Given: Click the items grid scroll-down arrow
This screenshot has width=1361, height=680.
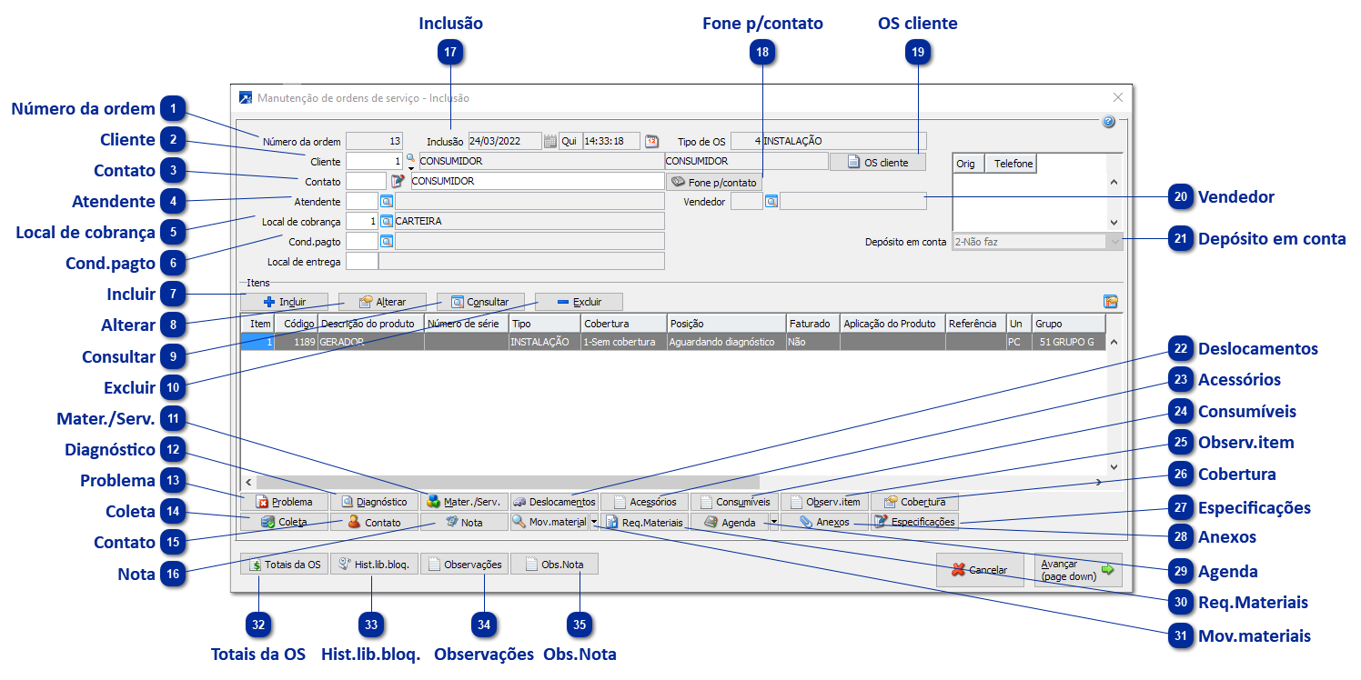Looking at the screenshot, I should pos(1114,466).
